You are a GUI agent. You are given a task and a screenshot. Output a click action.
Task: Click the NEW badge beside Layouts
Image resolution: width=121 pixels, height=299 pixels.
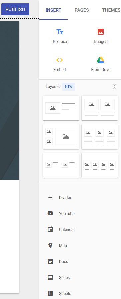click(x=69, y=87)
